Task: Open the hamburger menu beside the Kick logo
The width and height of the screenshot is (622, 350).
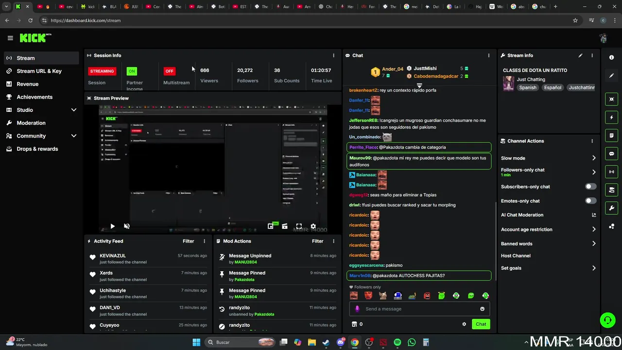Action: [x=10, y=38]
